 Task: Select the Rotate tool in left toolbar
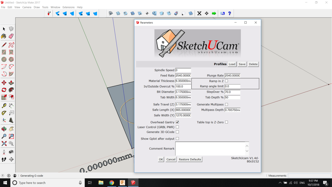[x=4, y=90]
